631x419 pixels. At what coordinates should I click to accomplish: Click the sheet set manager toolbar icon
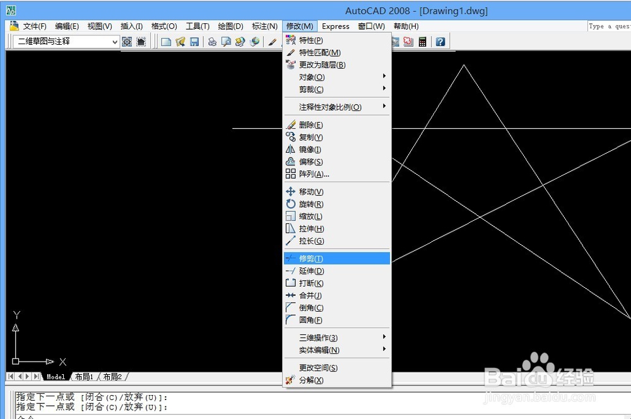point(396,42)
